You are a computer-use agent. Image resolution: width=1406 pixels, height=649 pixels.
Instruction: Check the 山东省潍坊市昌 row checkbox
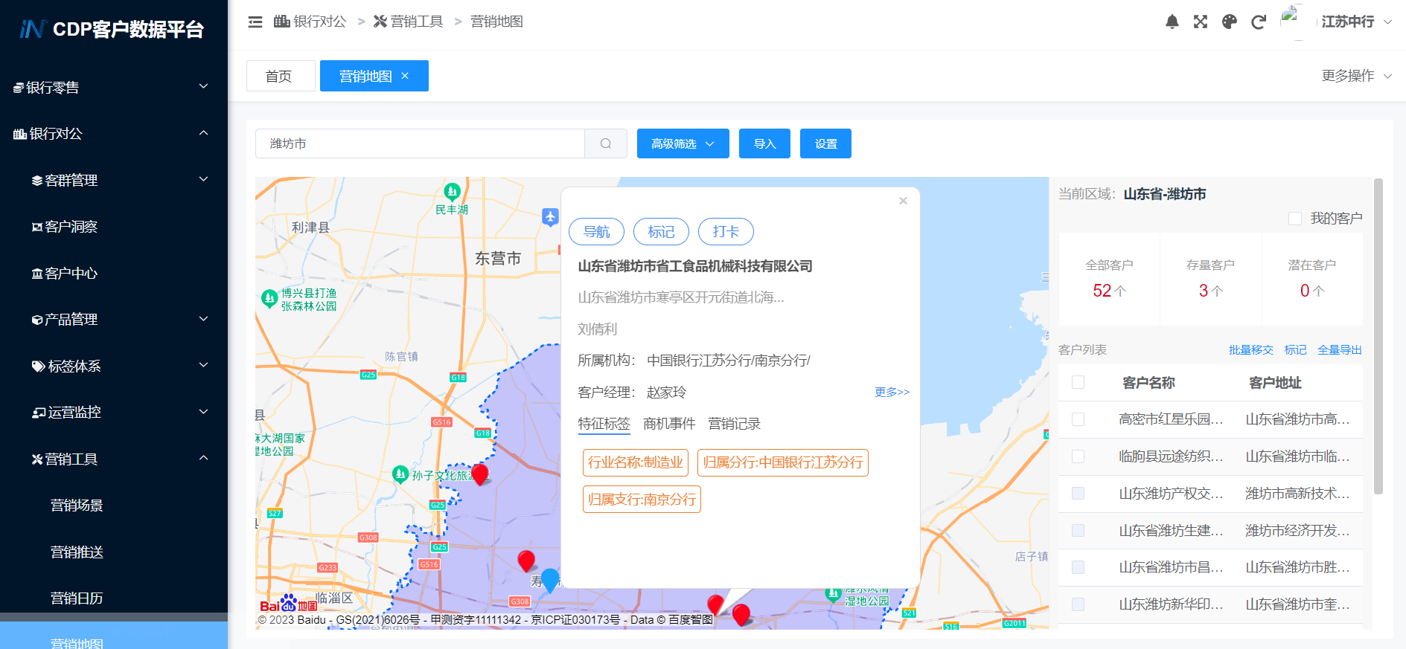[1078, 567]
